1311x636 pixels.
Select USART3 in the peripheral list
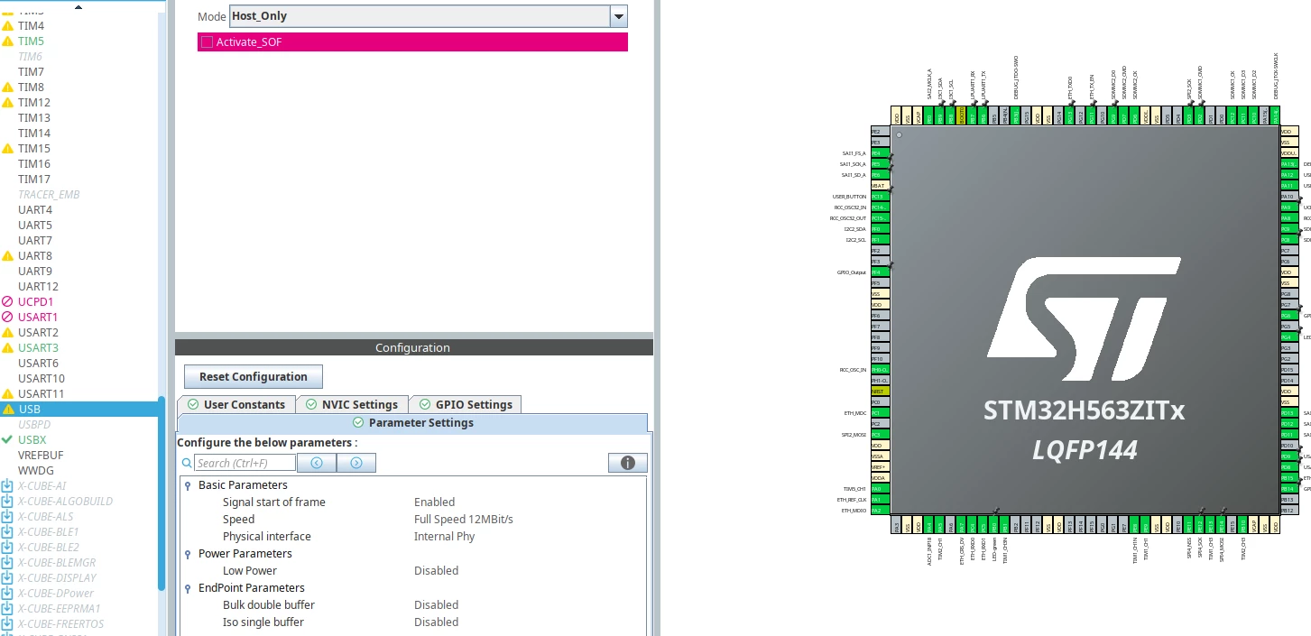pyautogui.click(x=38, y=348)
